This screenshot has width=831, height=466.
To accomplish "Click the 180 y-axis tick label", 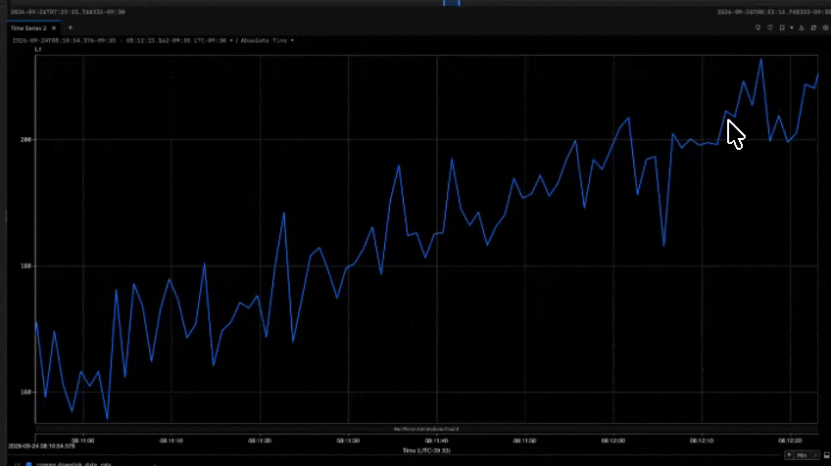I will [x=25, y=266].
